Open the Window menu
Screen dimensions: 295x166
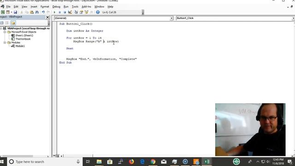[x=99, y=6]
